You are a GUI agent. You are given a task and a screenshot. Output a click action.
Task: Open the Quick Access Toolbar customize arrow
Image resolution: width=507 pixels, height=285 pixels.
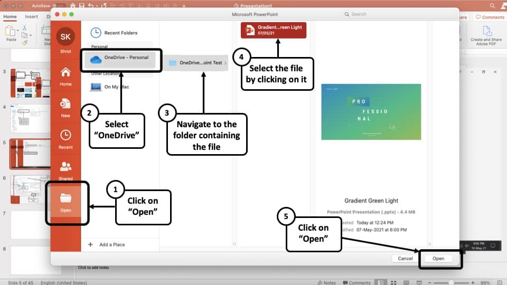(x=184, y=6)
